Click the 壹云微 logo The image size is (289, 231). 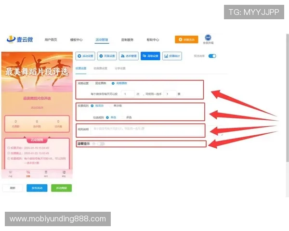point(18,40)
